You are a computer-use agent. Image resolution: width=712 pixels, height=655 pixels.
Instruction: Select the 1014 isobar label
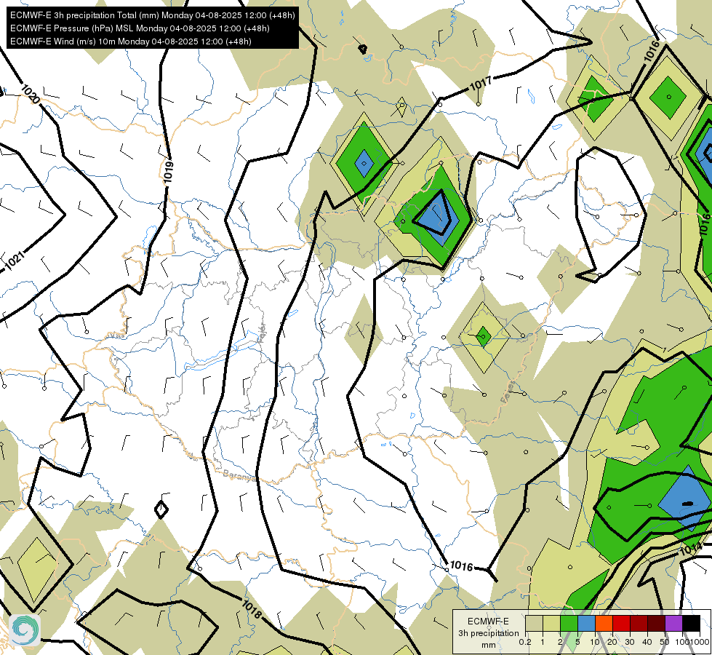pos(691,550)
